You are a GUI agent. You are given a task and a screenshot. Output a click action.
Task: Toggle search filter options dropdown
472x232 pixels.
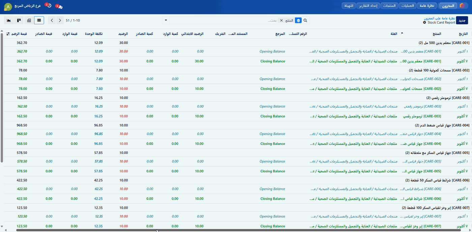[166, 21]
